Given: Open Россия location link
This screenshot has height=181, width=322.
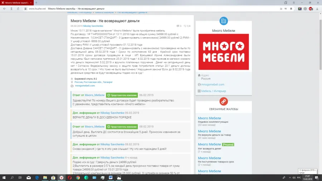Looking at the screenshot, I should coord(78,82).
